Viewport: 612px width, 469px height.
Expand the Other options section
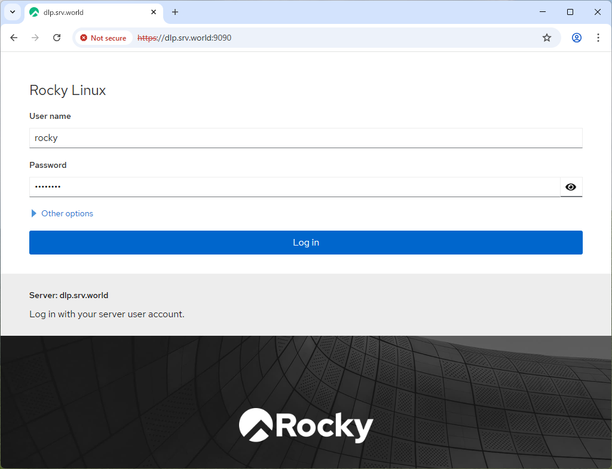click(x=61, y=213)
